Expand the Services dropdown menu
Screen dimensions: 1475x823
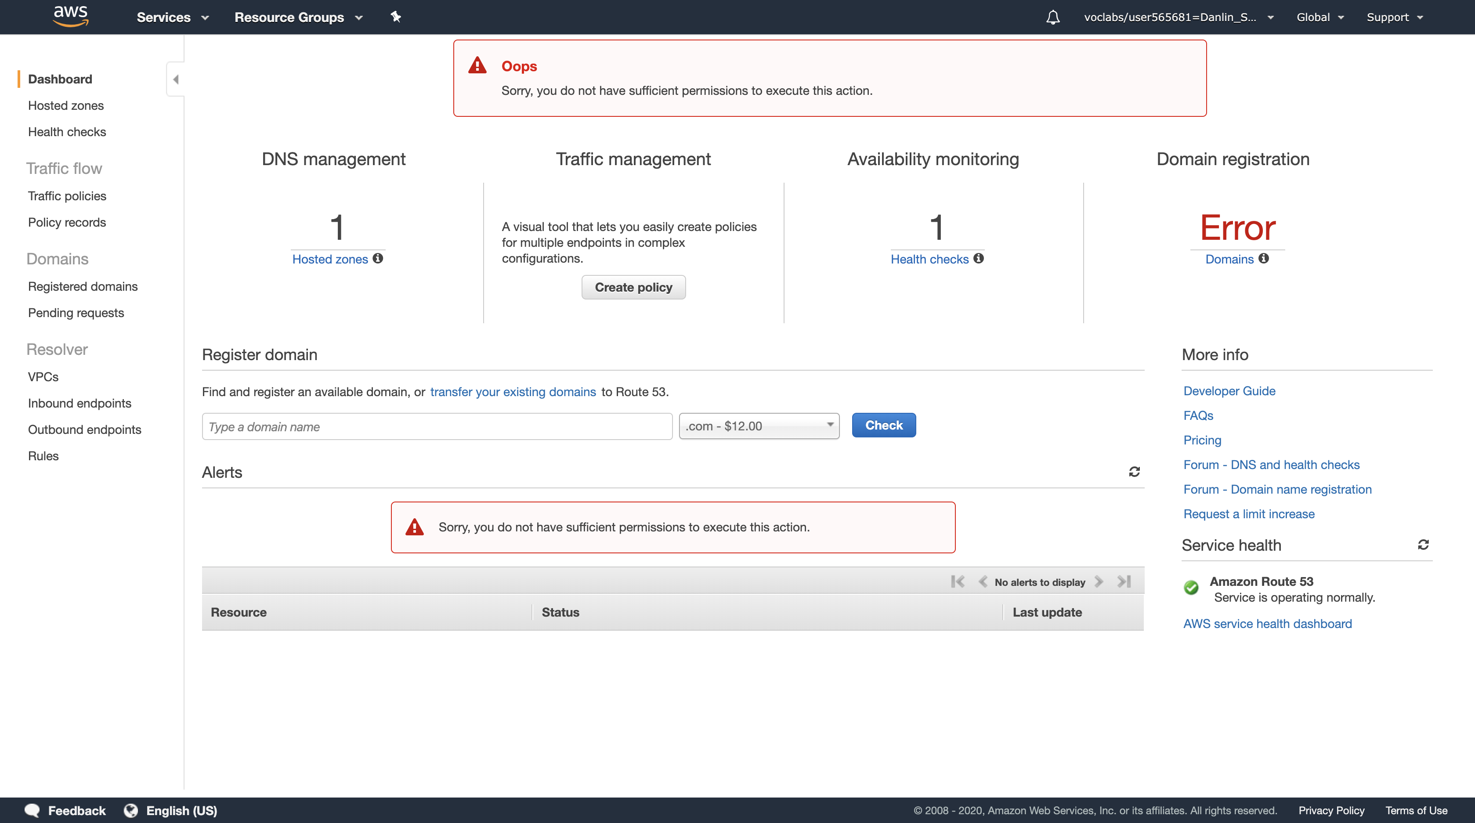pos(172,17)
